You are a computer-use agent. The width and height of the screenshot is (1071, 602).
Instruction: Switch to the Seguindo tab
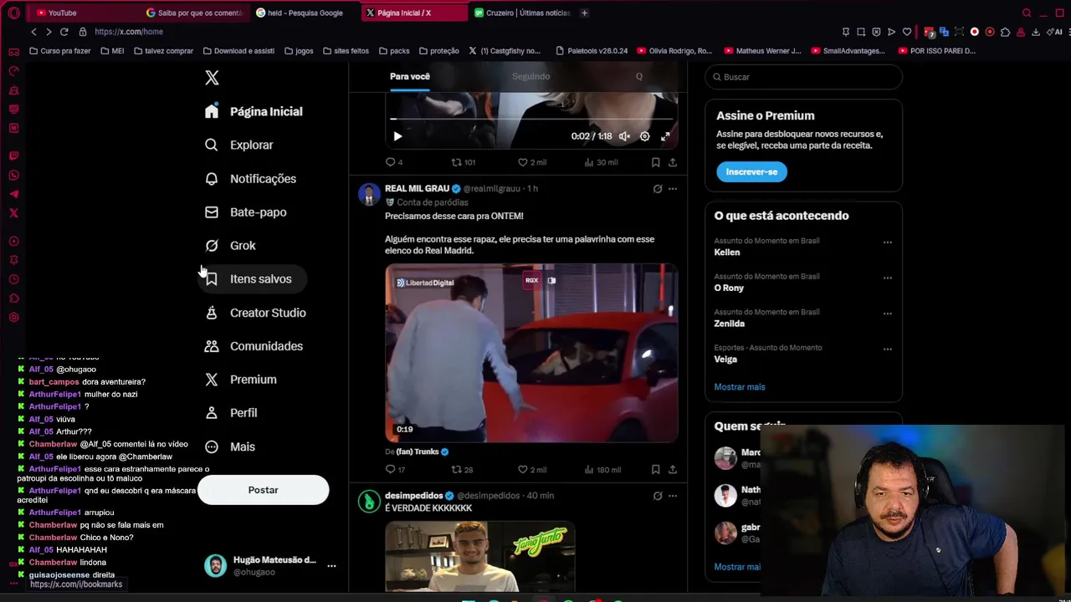tap(530, 76)
